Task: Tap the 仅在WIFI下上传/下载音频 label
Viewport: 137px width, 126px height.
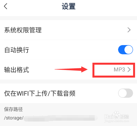Action: pyautogui.click(x=40, y=93)
